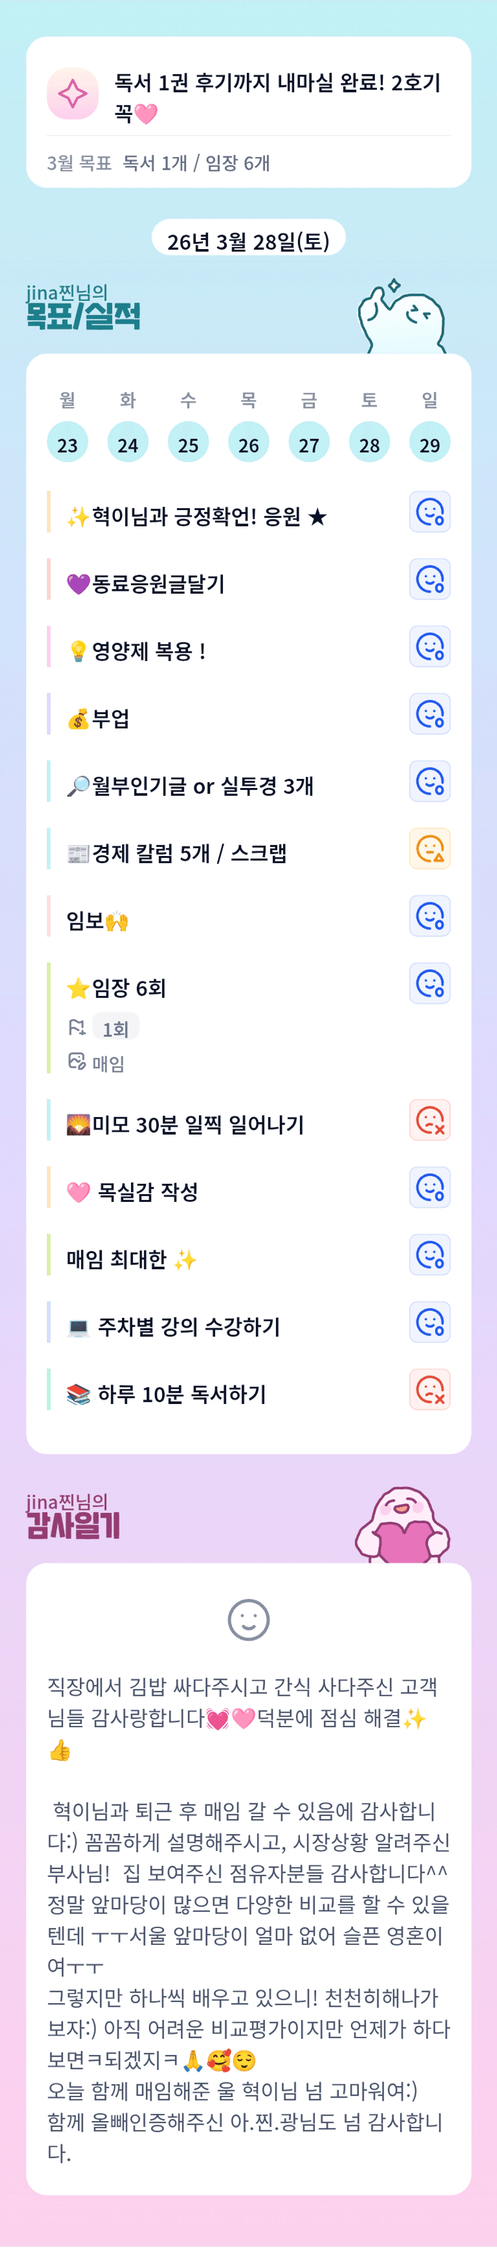Click orange status icon for 경제 칼럼 5개
This screenshot has height=2248, width=497.
(429, 849)
